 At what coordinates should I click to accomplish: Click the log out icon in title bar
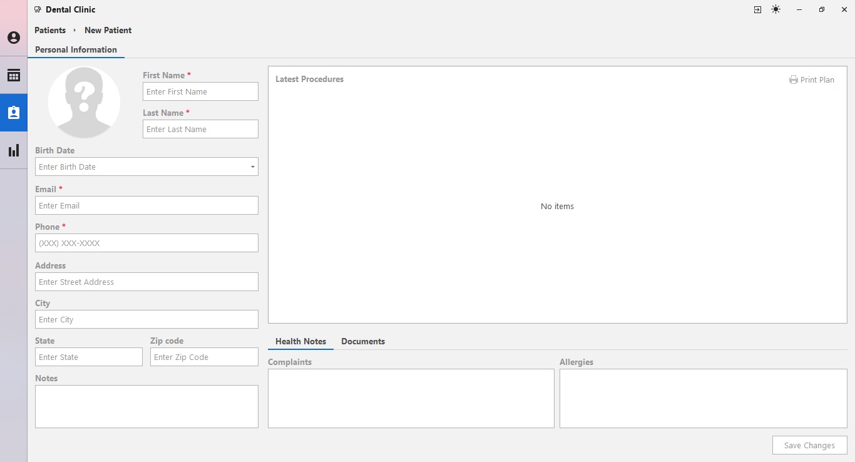click(757, 9)
